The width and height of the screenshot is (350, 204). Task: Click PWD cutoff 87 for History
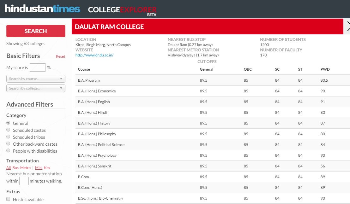point(323,123)
